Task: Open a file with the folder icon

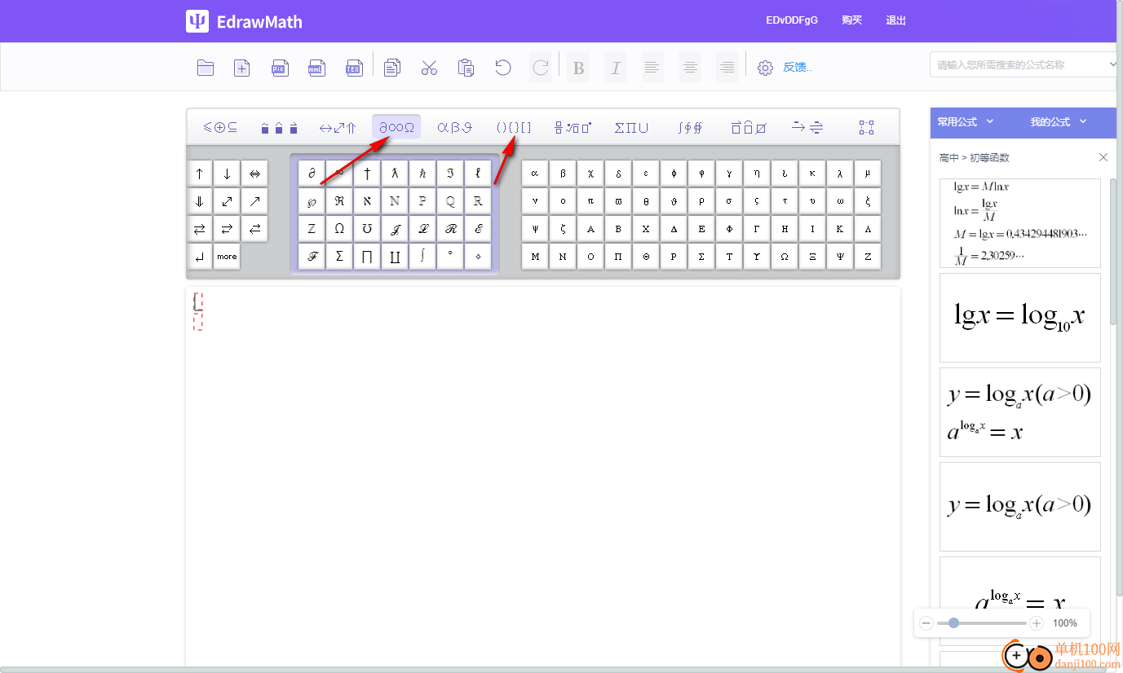Action: [206, 68]
